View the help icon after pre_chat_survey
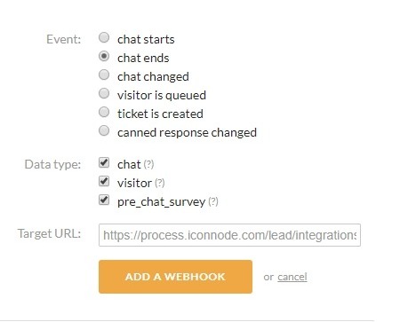Viewport: 408px width, 322px height. tap(213, 201)
